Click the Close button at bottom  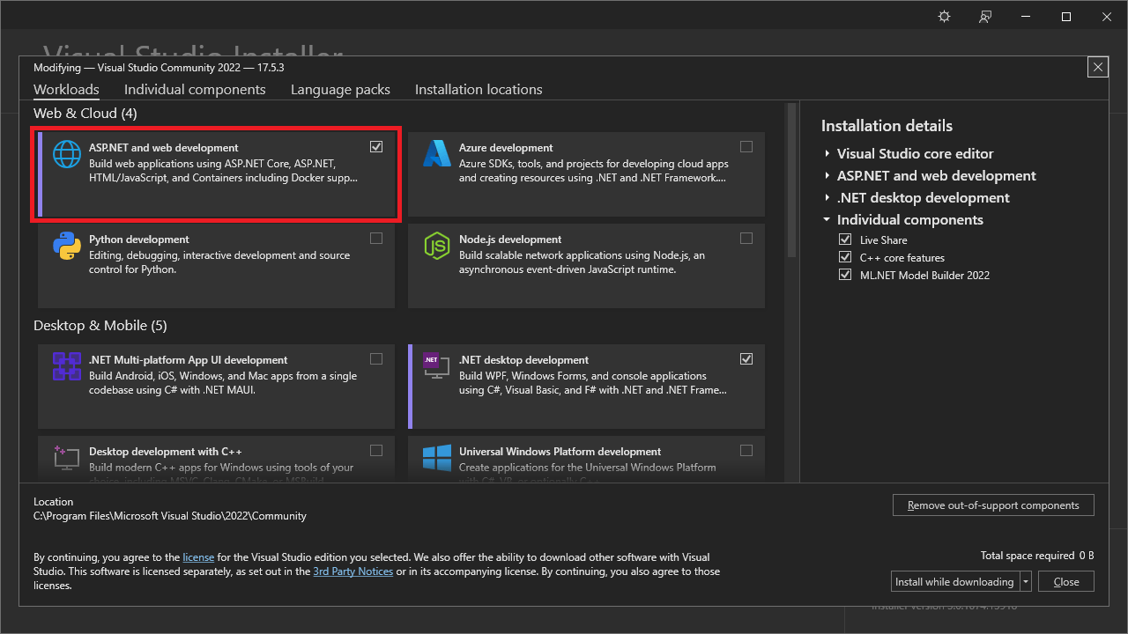(1066, 581)
